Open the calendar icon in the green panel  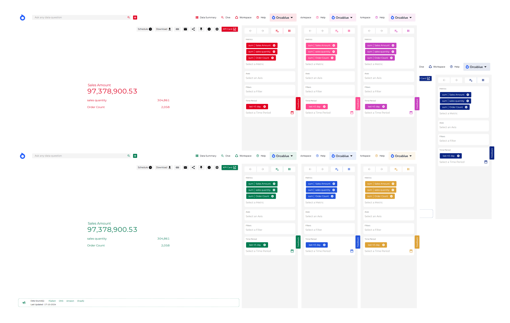coord(292,251)
